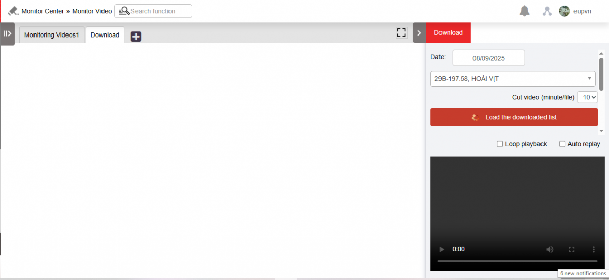Switch to Monitoring Videos1 tab
609x280 pixels.
[x=52, y=35]
